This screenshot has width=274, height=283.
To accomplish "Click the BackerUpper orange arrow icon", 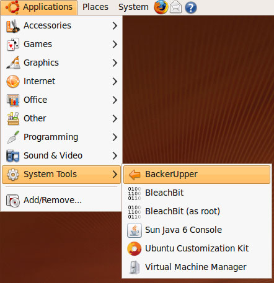I will point(135,175).
